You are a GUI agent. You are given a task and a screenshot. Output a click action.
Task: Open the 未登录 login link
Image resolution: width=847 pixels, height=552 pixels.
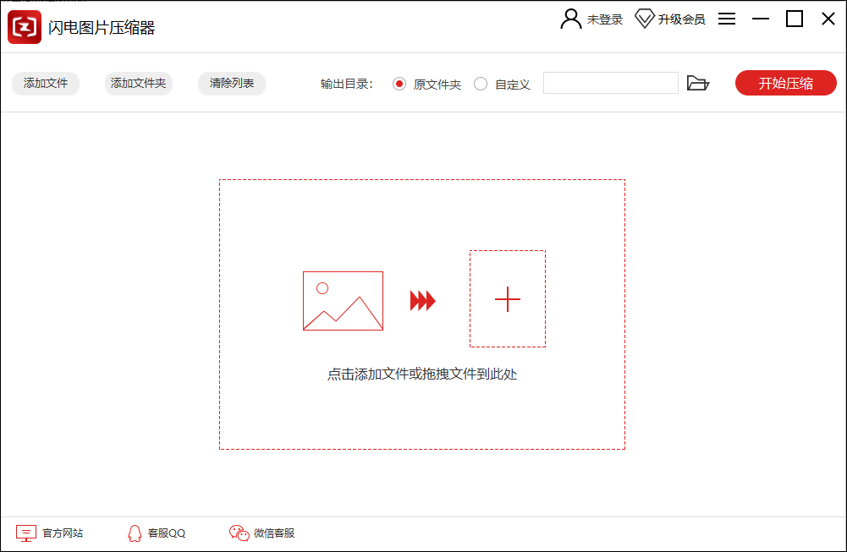[605, 19]
